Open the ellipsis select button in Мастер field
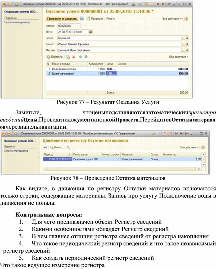 tap(183, 50)
